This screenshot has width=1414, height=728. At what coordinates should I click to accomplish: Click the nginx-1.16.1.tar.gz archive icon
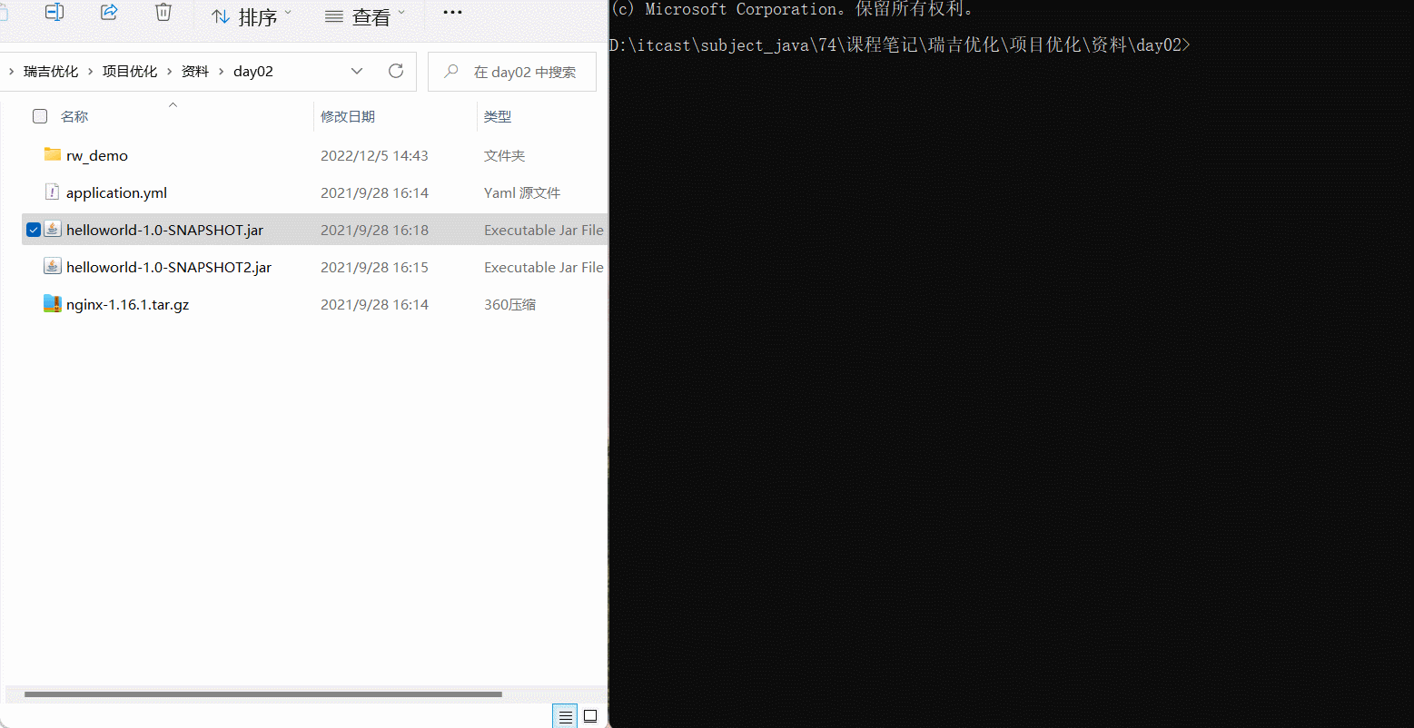coord(52,304)
